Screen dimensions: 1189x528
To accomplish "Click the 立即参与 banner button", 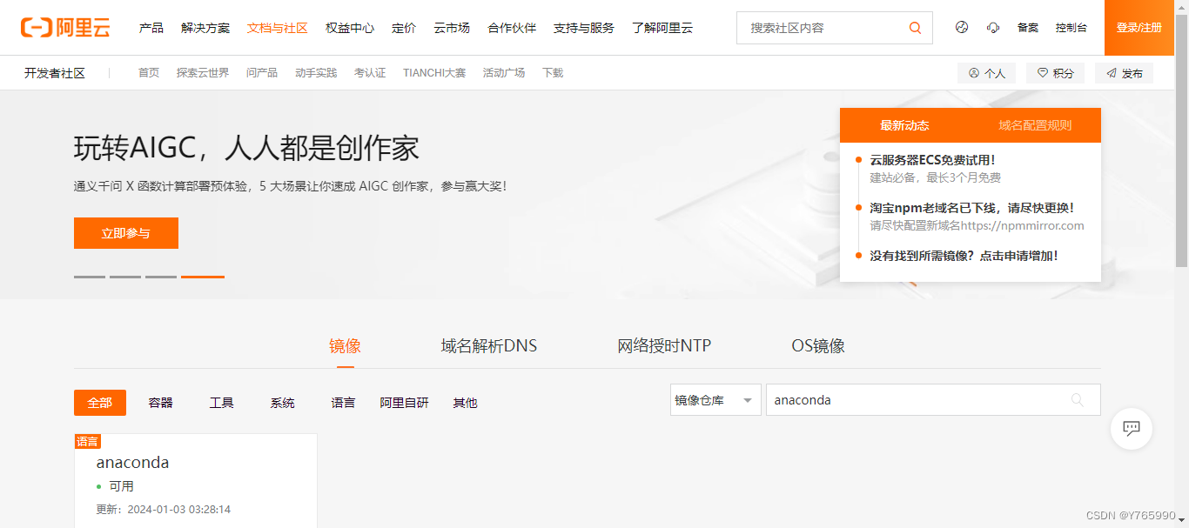I will [x=126, y=233].
